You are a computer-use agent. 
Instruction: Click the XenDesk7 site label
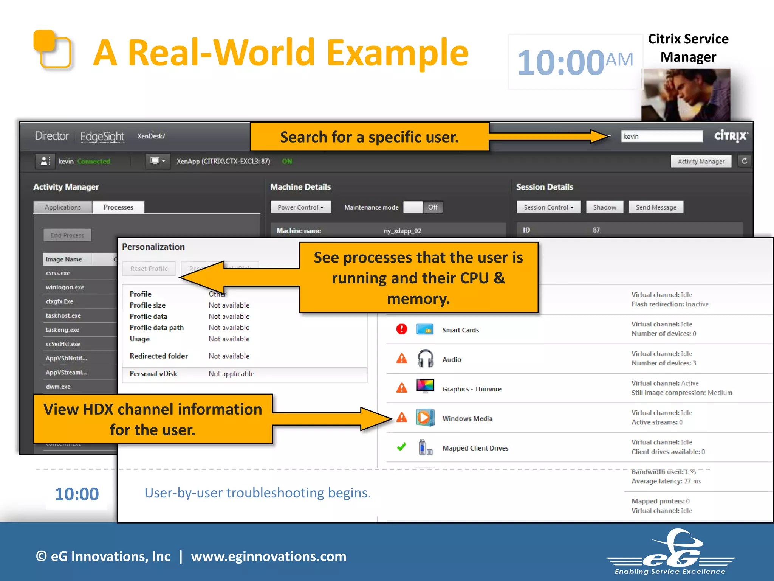pyautogui.click(x=151, y=136)
